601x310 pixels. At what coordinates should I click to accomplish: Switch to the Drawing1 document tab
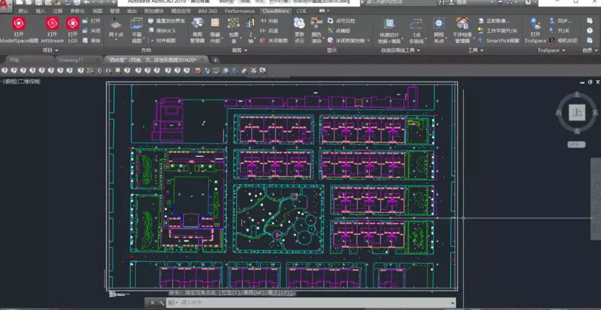[70, 60]
